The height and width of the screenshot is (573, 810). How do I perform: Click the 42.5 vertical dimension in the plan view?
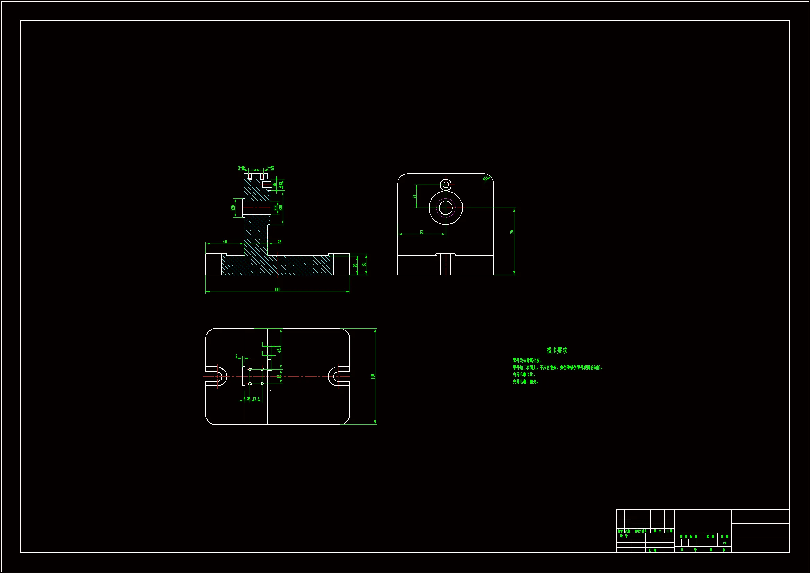coord(279,349)
